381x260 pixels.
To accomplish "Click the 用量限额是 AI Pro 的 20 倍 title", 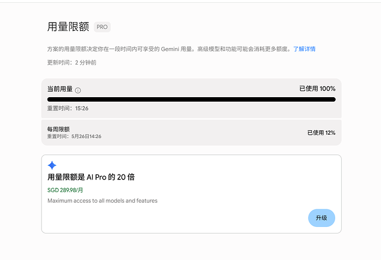I will (91, 177).
